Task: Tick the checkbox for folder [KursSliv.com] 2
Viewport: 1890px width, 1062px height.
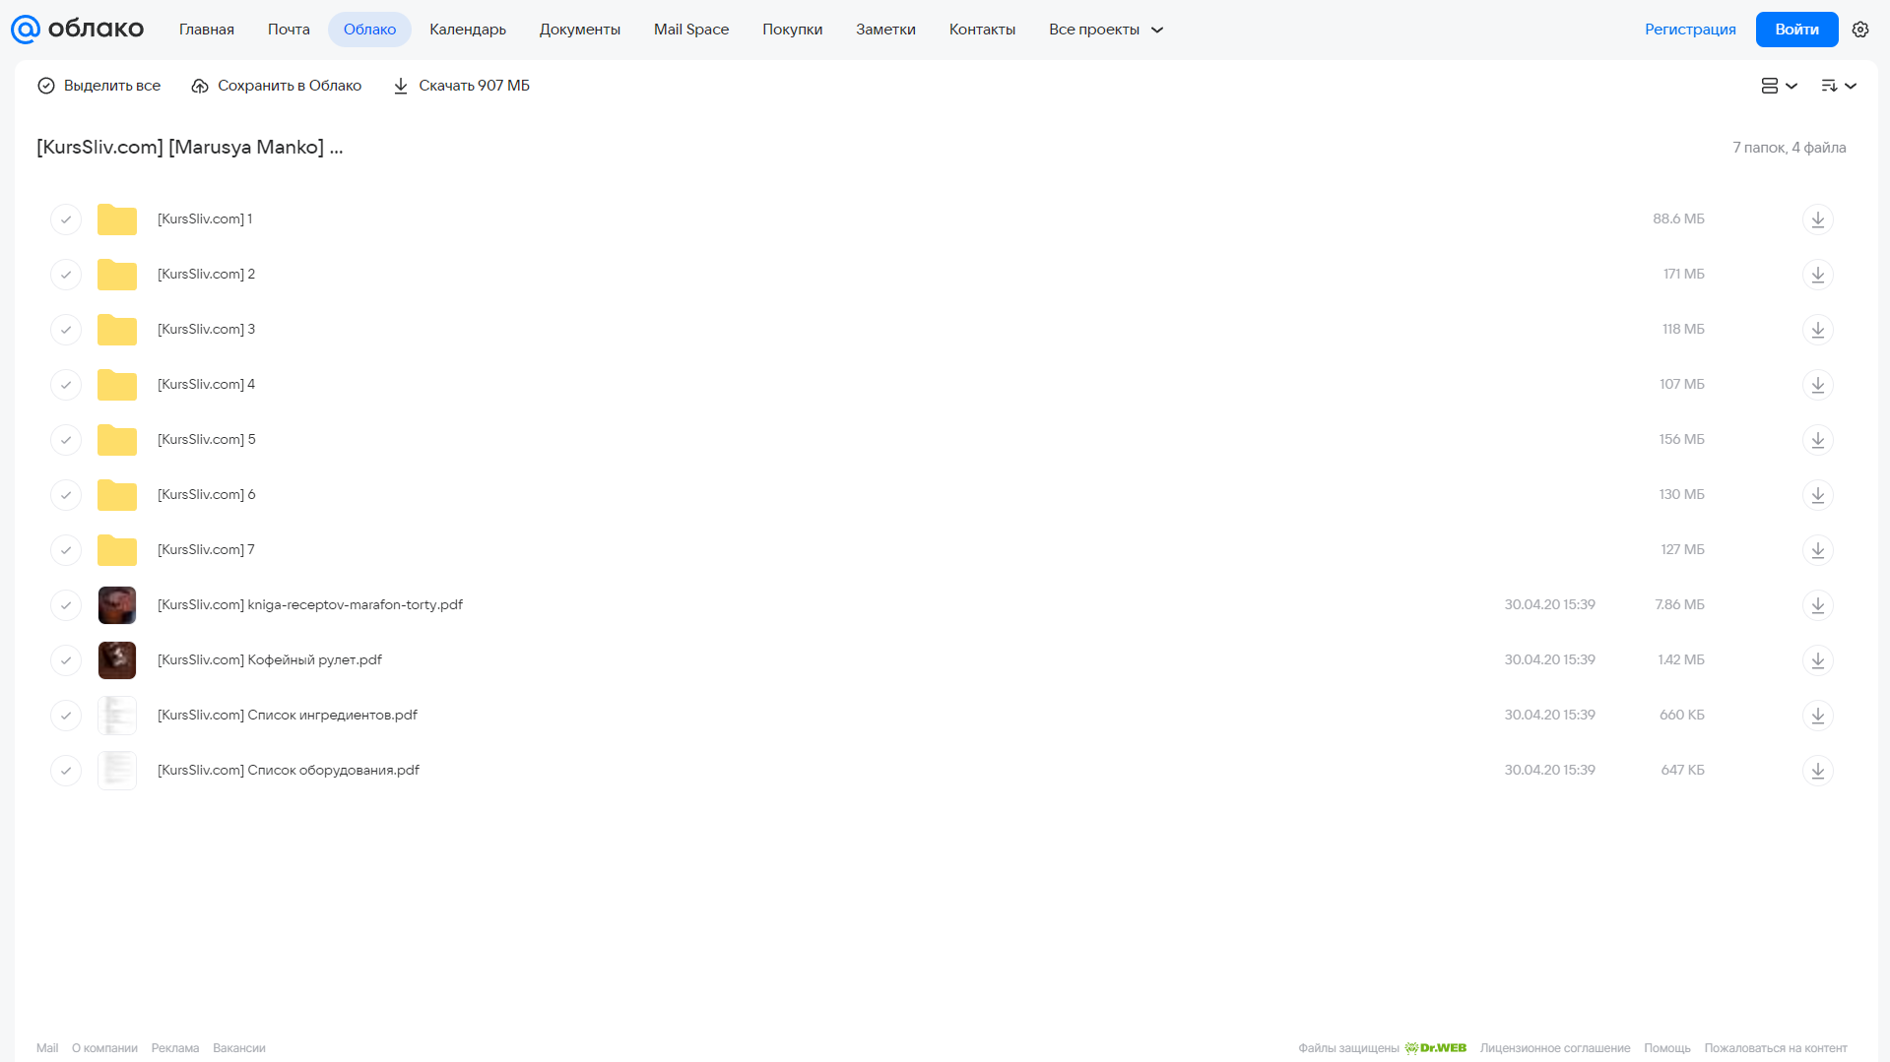Action: 66,274
